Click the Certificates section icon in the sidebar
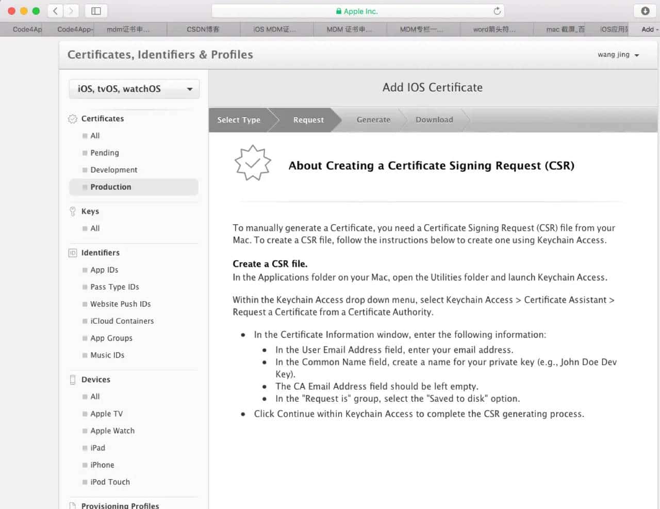Viewport: 660px width, 509px height. click(x=72, y=119)
